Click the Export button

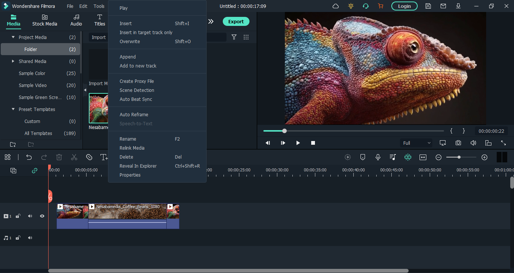click(x=236, y=21)
